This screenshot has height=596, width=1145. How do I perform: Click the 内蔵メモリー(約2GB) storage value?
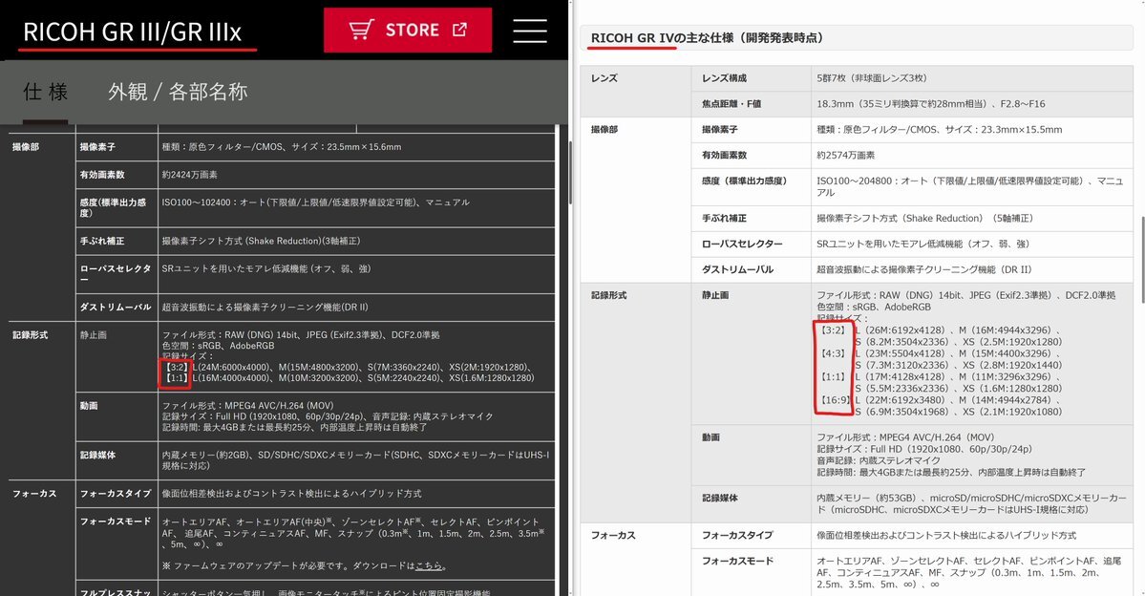(355, 460)
